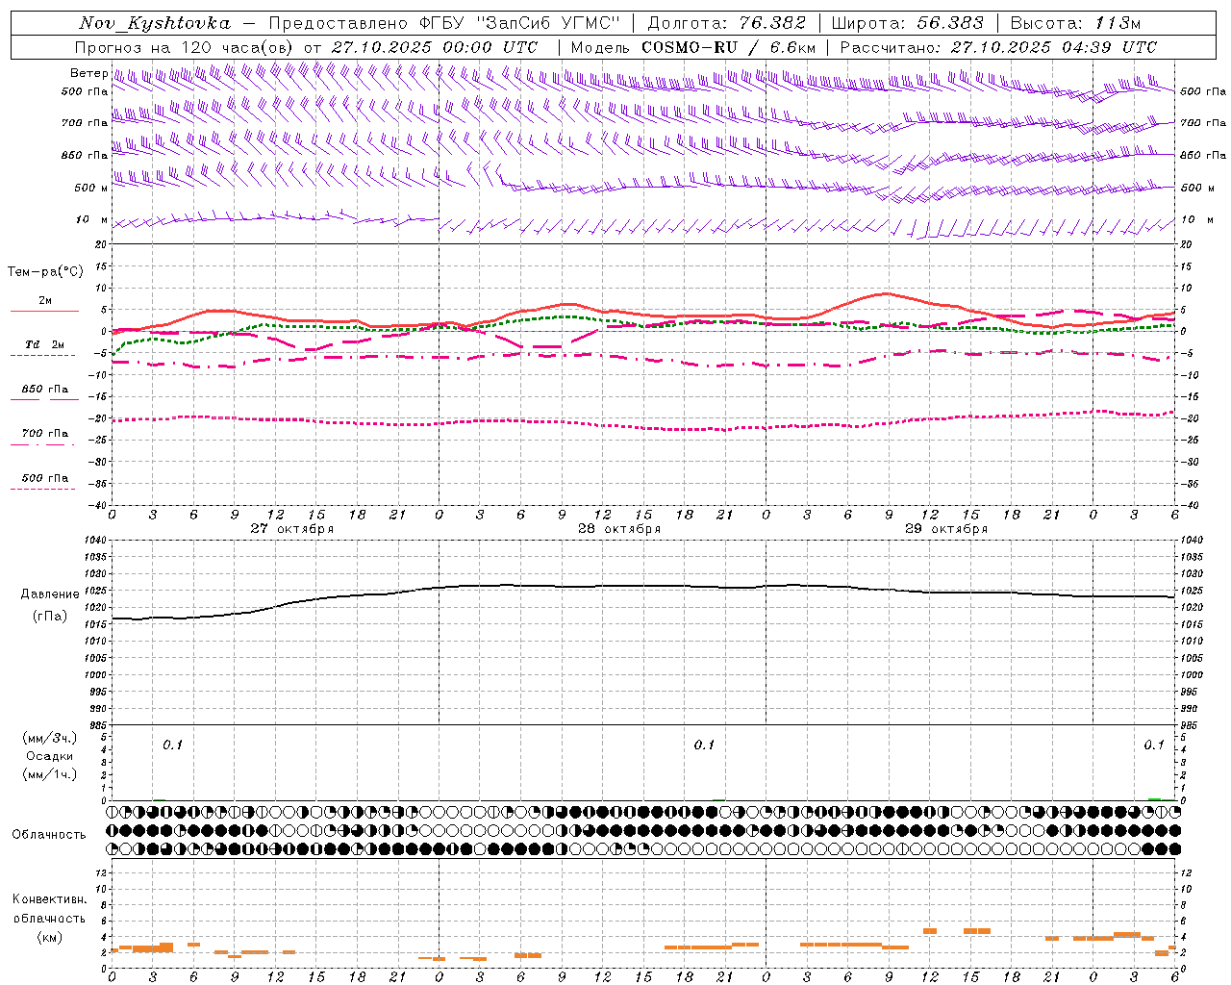The width and height of the screenshot is (1231, 985).
Task: Click the Тем-ра(°C) temperature axis title
Action: pyautogui.click(x=45, y=271)
